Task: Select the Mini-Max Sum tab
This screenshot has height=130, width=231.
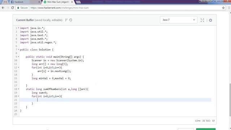Action: coord(58,2)
